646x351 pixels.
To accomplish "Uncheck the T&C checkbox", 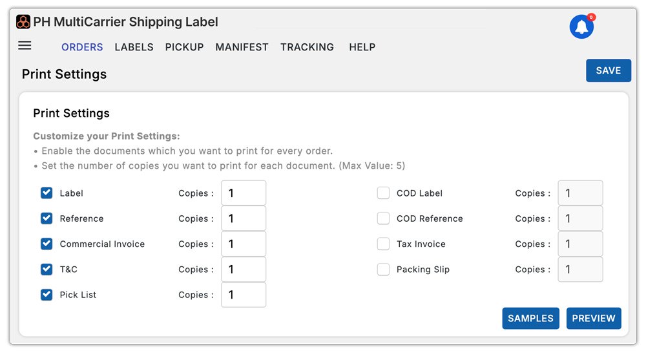I will pyautogui.click(x=47, y=270).
